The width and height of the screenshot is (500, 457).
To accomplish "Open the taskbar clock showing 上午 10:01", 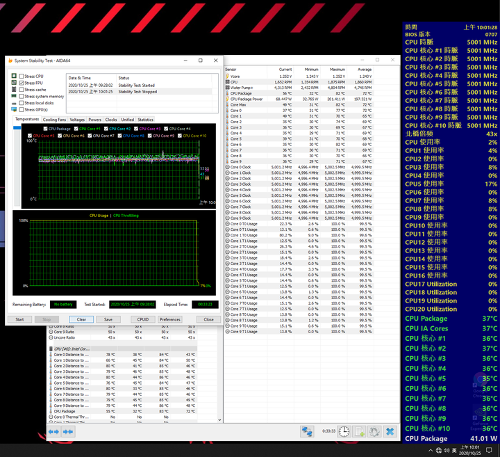I will (470, 450).
